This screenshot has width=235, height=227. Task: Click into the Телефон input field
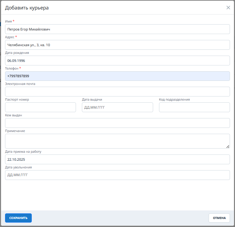[x=117, y=76]
